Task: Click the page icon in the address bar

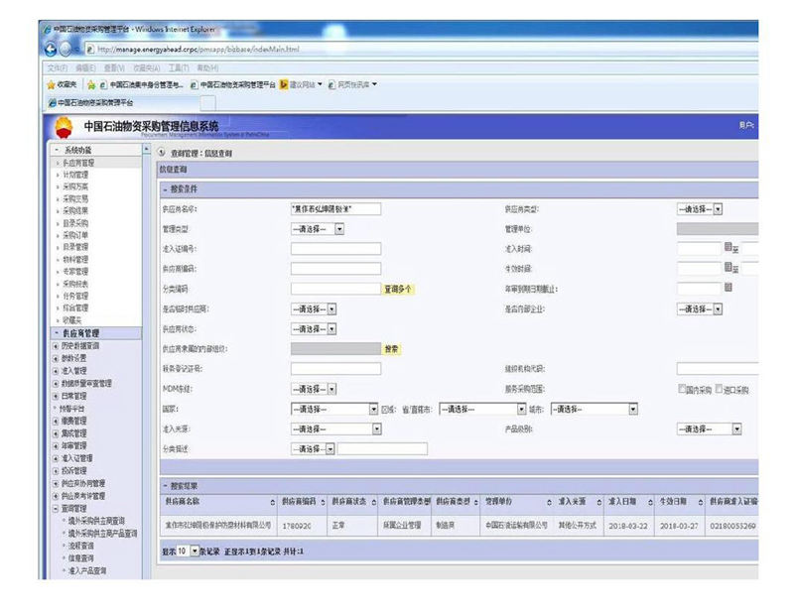Action: coord(90,50)
